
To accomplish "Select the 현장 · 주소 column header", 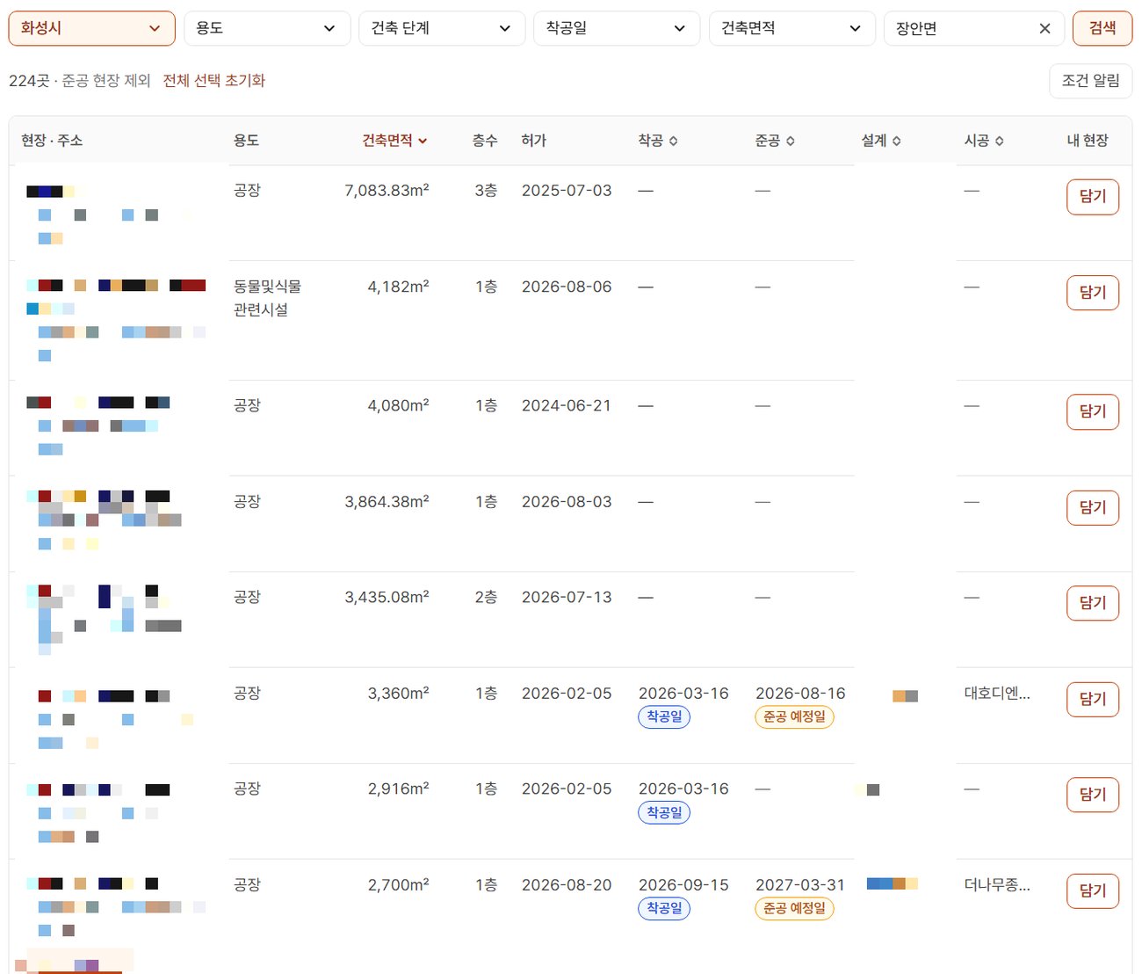I will [52, 141].
